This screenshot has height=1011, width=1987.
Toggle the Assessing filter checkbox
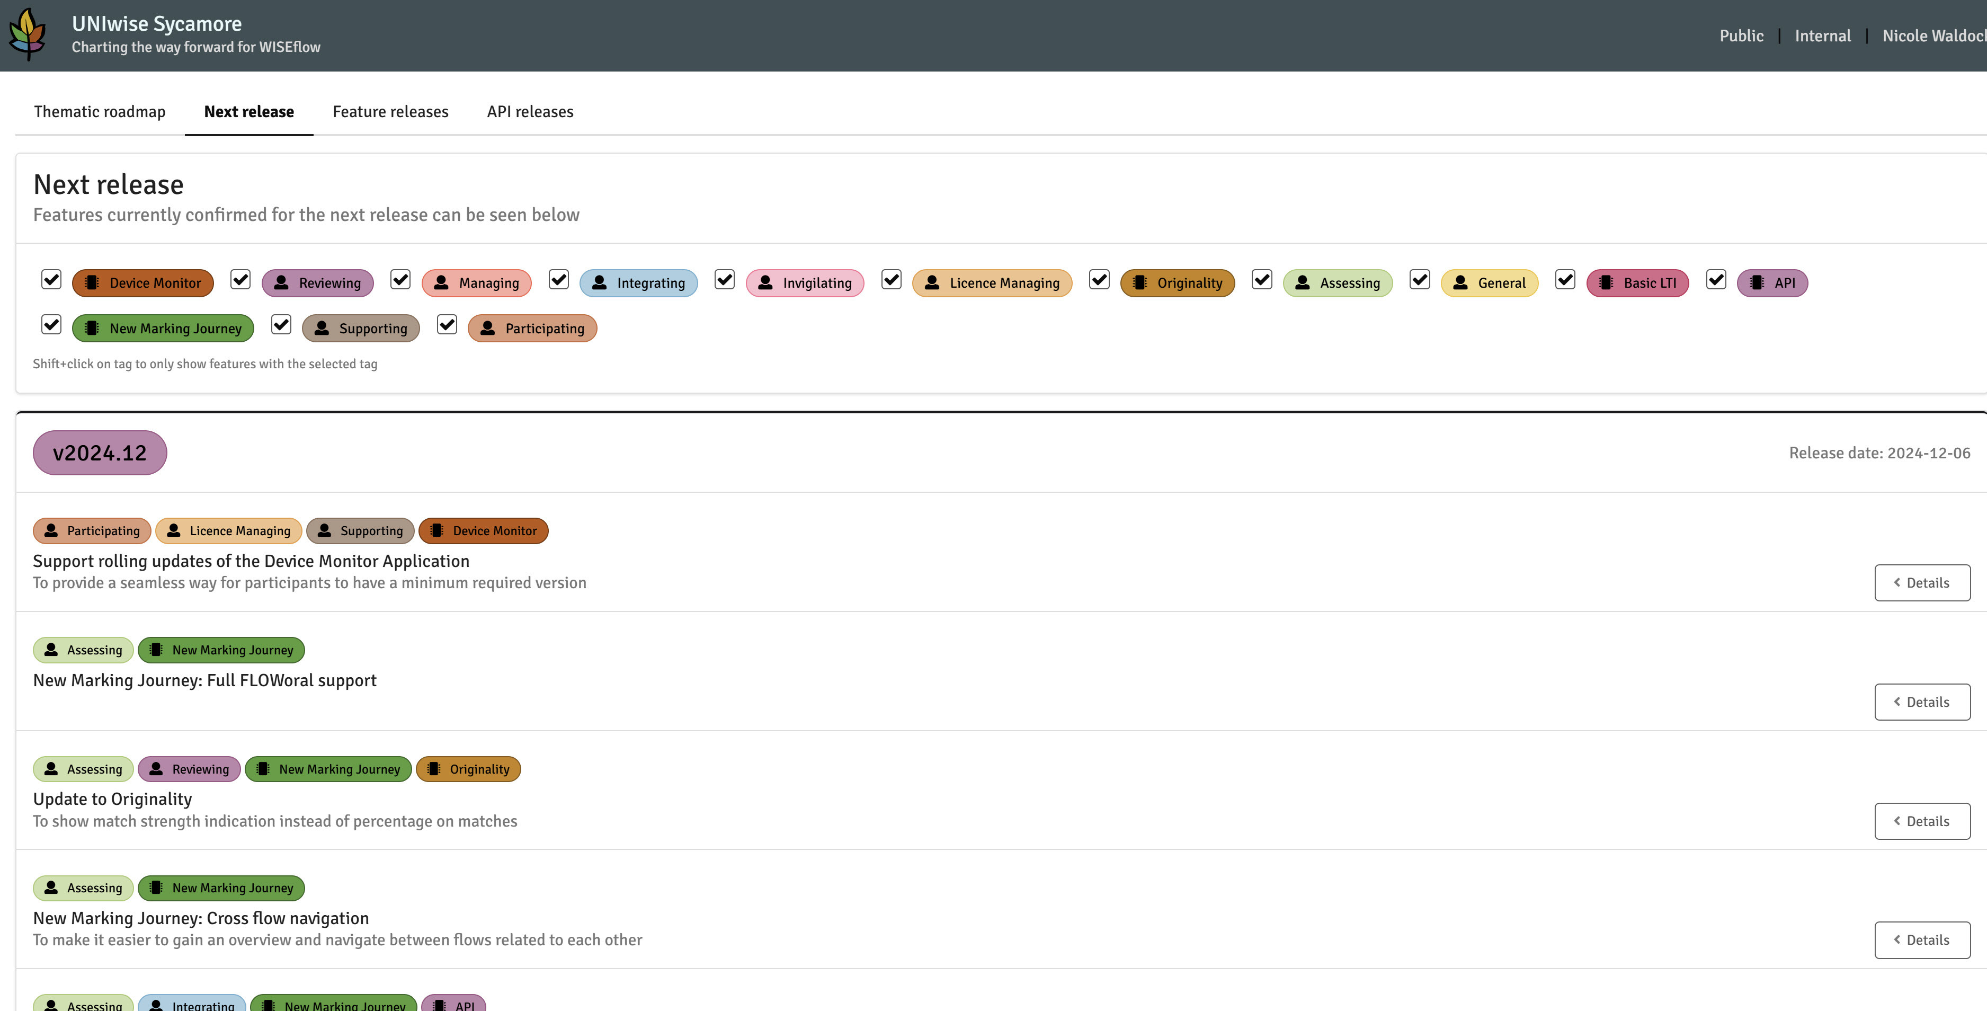[1262, 279]
